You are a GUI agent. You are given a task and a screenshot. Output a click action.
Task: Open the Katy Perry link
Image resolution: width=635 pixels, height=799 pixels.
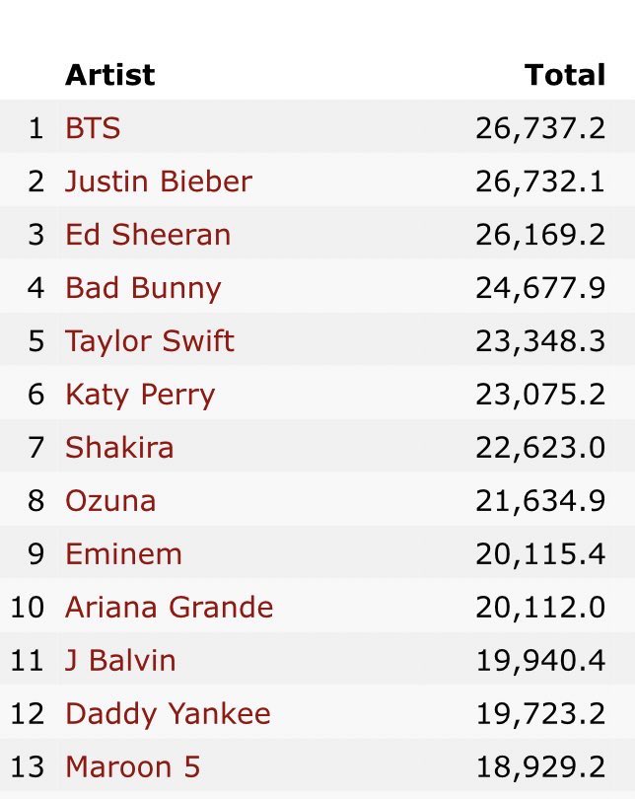(x=140, y=395)
